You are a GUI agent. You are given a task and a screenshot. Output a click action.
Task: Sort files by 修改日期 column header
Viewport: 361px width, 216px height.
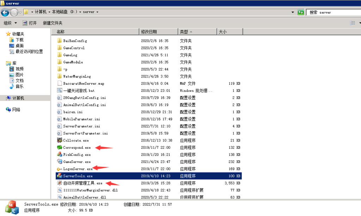point(159,32)
